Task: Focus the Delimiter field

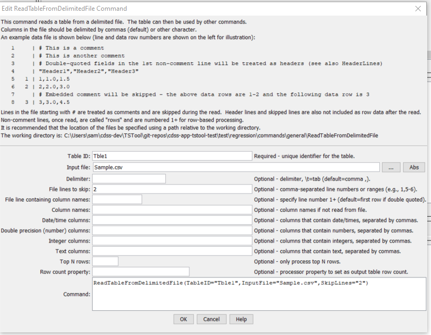Action: pos(129,179)
